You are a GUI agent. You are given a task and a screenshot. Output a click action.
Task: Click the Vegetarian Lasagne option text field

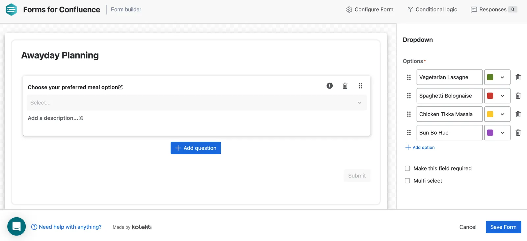tap(450, 77)
